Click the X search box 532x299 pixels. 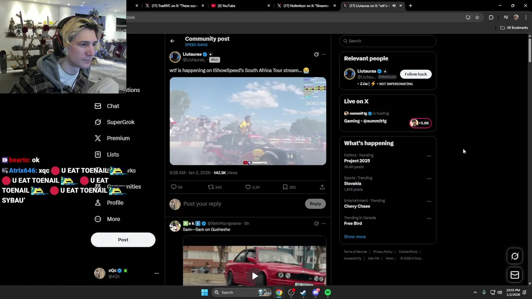point(388,41)
